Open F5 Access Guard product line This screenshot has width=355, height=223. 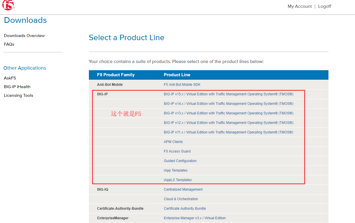point(177,151)
